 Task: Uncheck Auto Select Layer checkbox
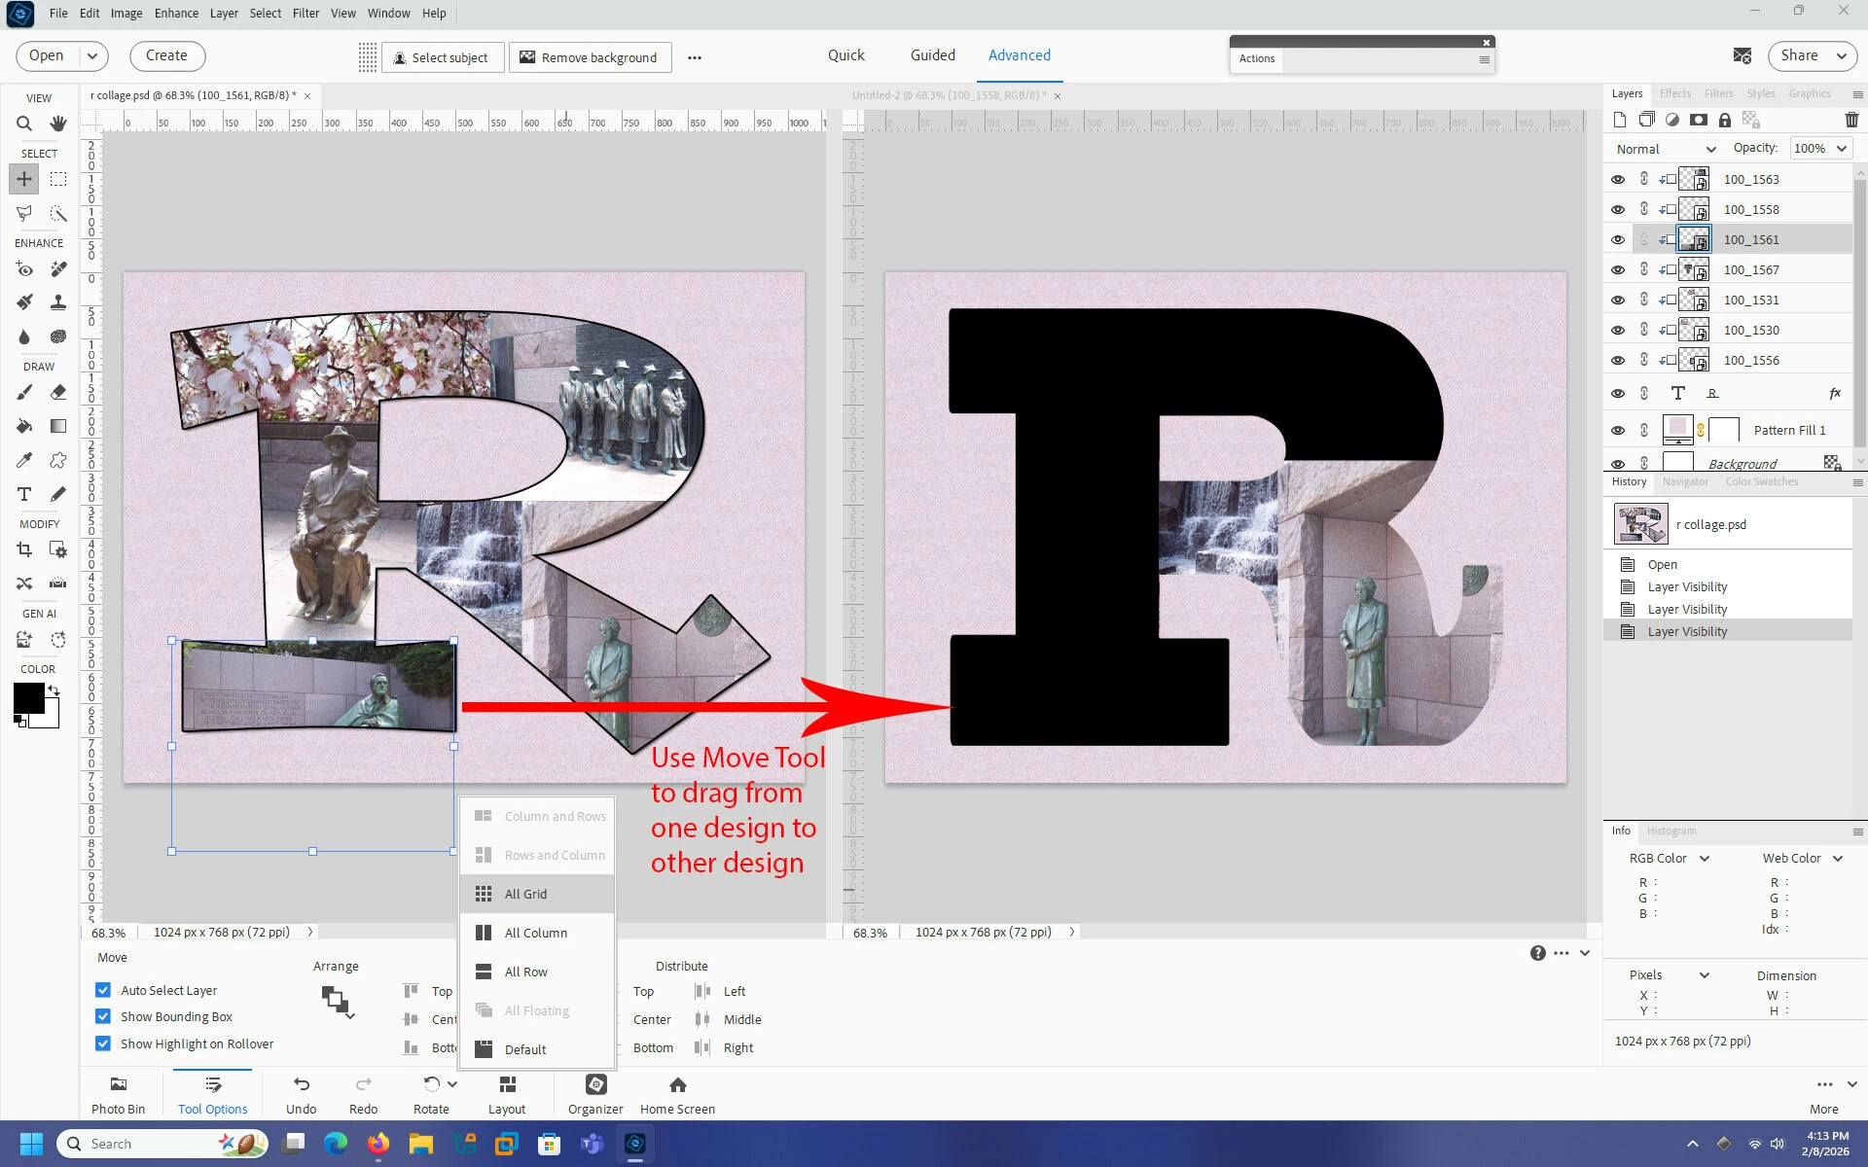click(x=103, y=990)
